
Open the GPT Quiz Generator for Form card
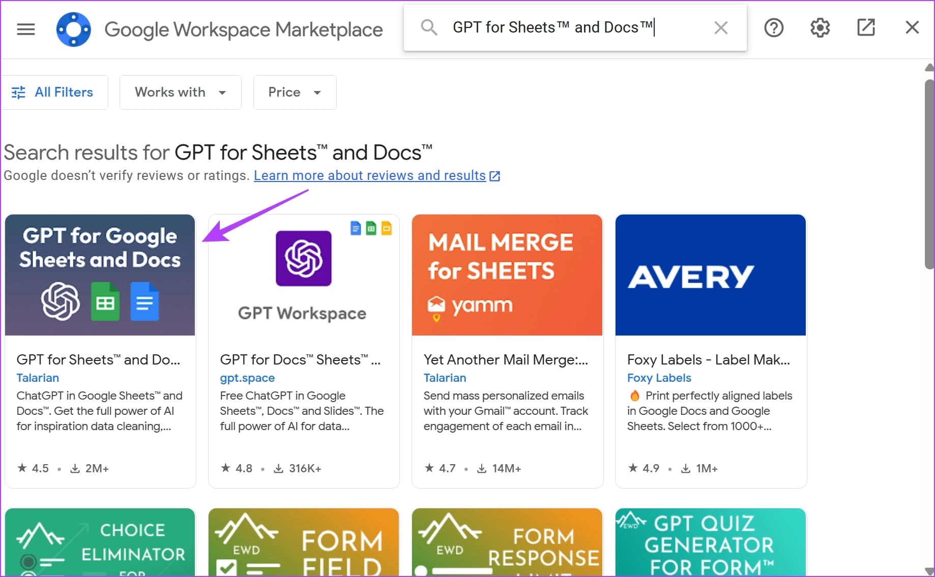[x=711, y=542]
